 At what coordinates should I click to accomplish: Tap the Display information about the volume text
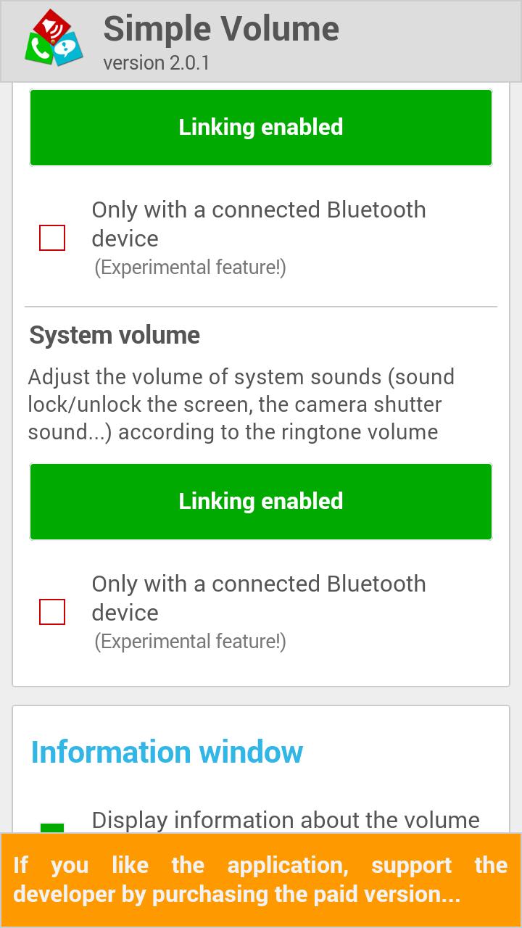click(x=284, y=820)
